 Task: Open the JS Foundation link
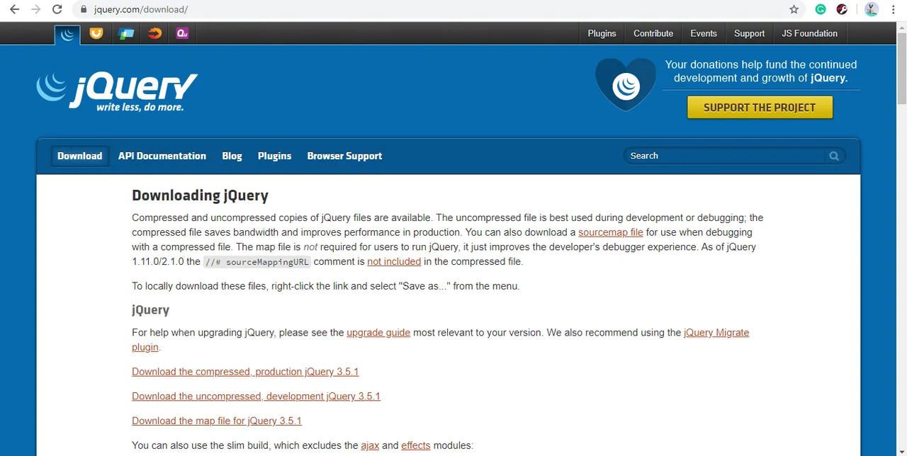tap(809, 33)
